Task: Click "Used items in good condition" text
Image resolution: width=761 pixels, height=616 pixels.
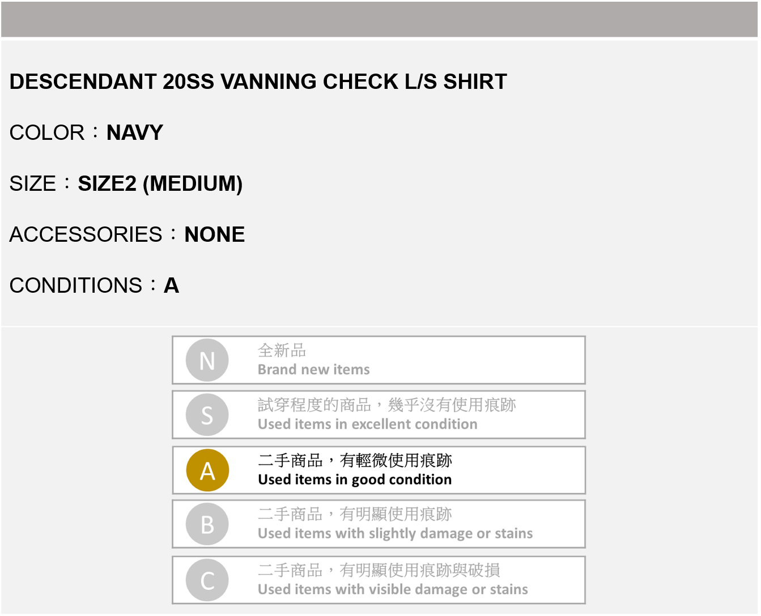Action: click(x=355, y=480)
